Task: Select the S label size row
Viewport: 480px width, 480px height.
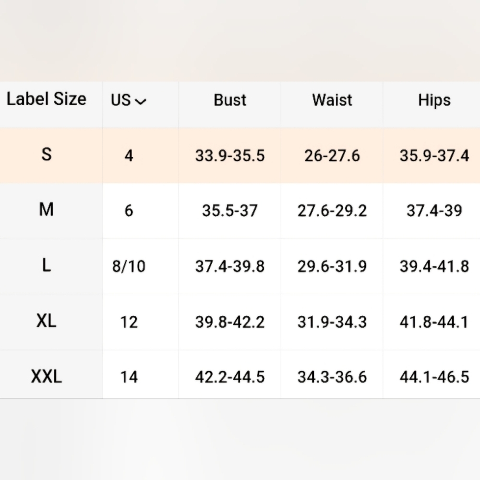Action: [46, 155]
